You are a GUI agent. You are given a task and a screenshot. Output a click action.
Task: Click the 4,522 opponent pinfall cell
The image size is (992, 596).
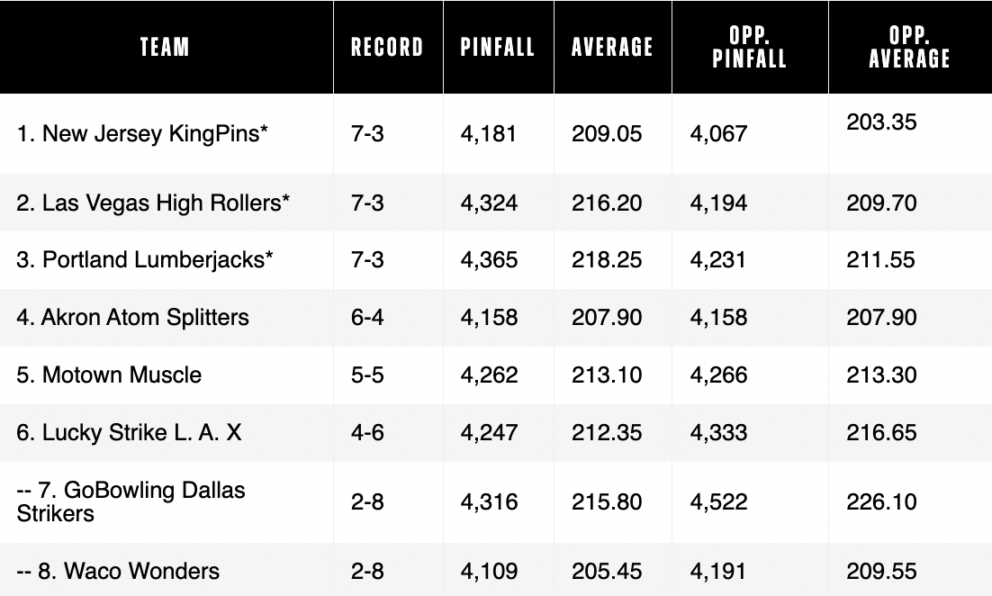pyautogui.click(x=718, y=501)
